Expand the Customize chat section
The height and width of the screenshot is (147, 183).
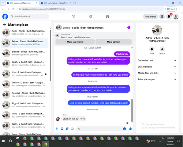[157, 60]
